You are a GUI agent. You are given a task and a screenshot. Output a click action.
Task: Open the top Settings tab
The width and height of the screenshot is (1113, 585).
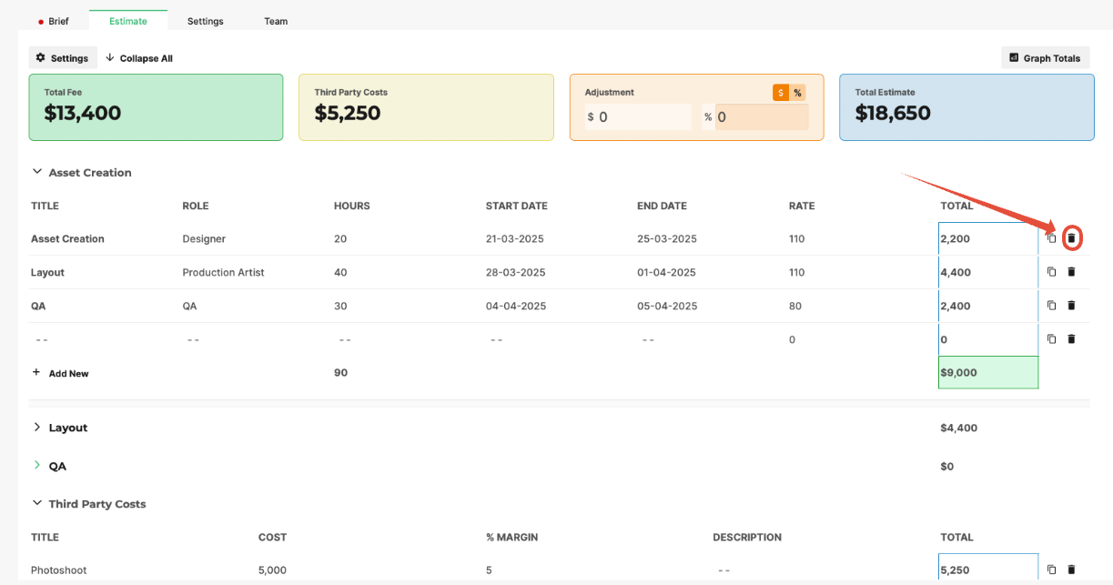pyautogui.click(x=206, y=21)
